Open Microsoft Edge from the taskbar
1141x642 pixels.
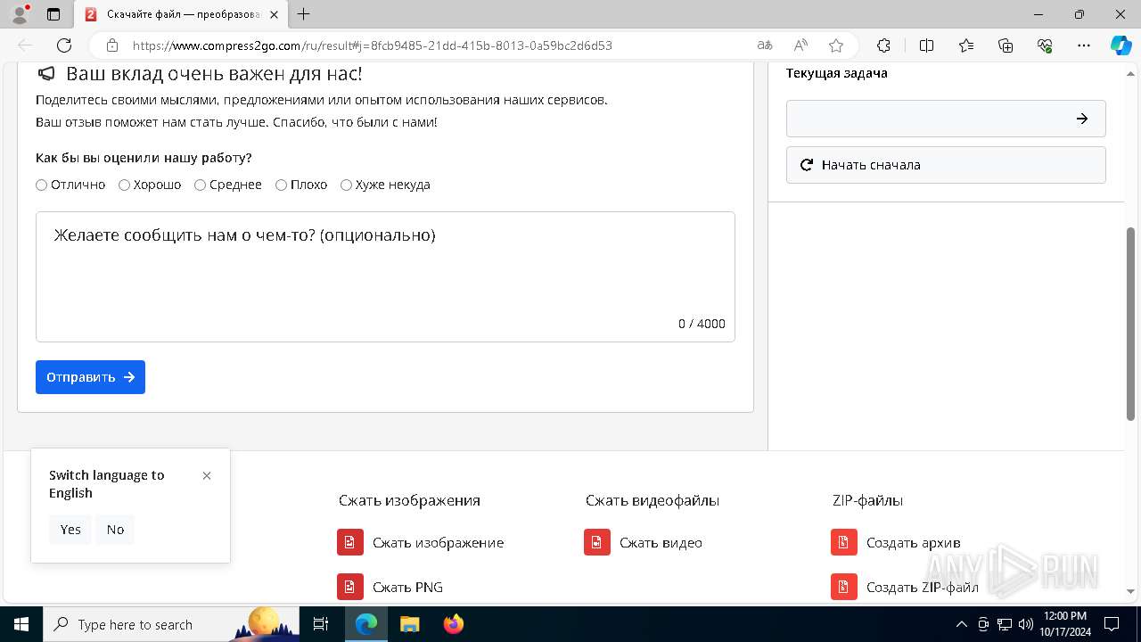click(x=366, y=624)
